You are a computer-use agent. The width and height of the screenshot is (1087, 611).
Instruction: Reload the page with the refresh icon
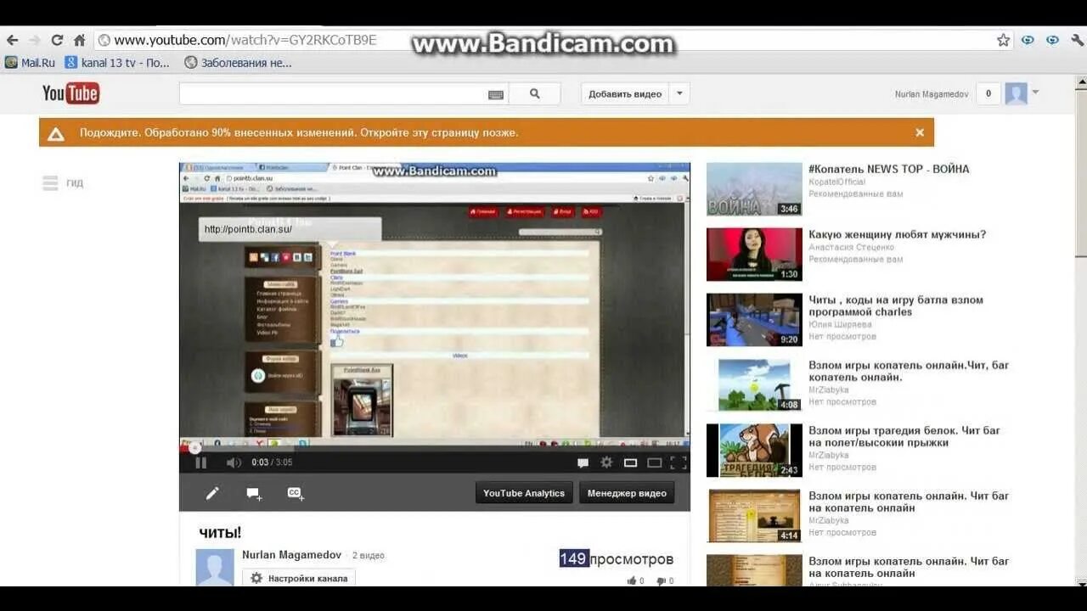click(x=57, y=40)
